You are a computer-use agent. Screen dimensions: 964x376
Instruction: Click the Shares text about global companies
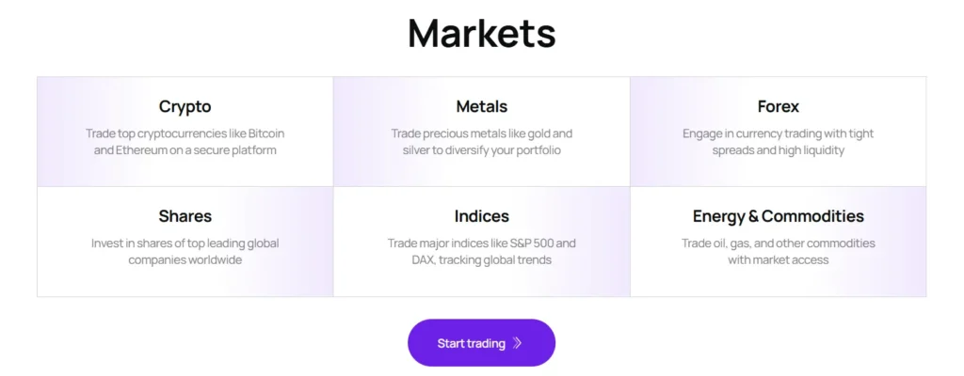tap(185, 251)
